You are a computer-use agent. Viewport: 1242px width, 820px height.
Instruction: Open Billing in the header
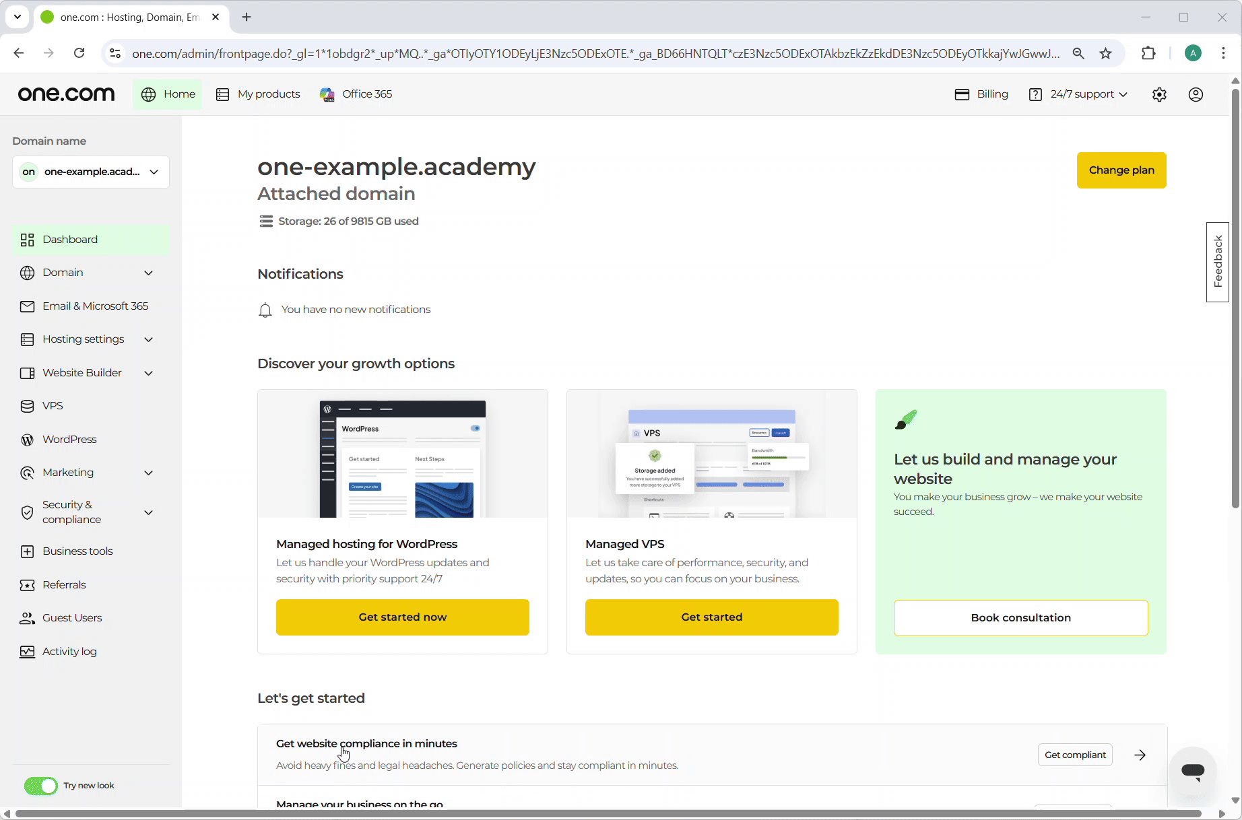[981, 94]
